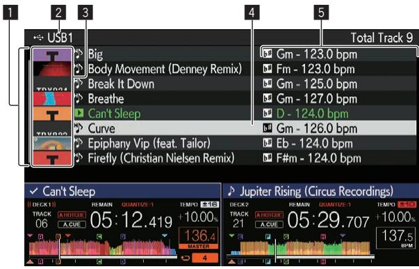Click the red album art for Firefly
419x269 pixels.
pyautogui.click(x=52, y=158)
